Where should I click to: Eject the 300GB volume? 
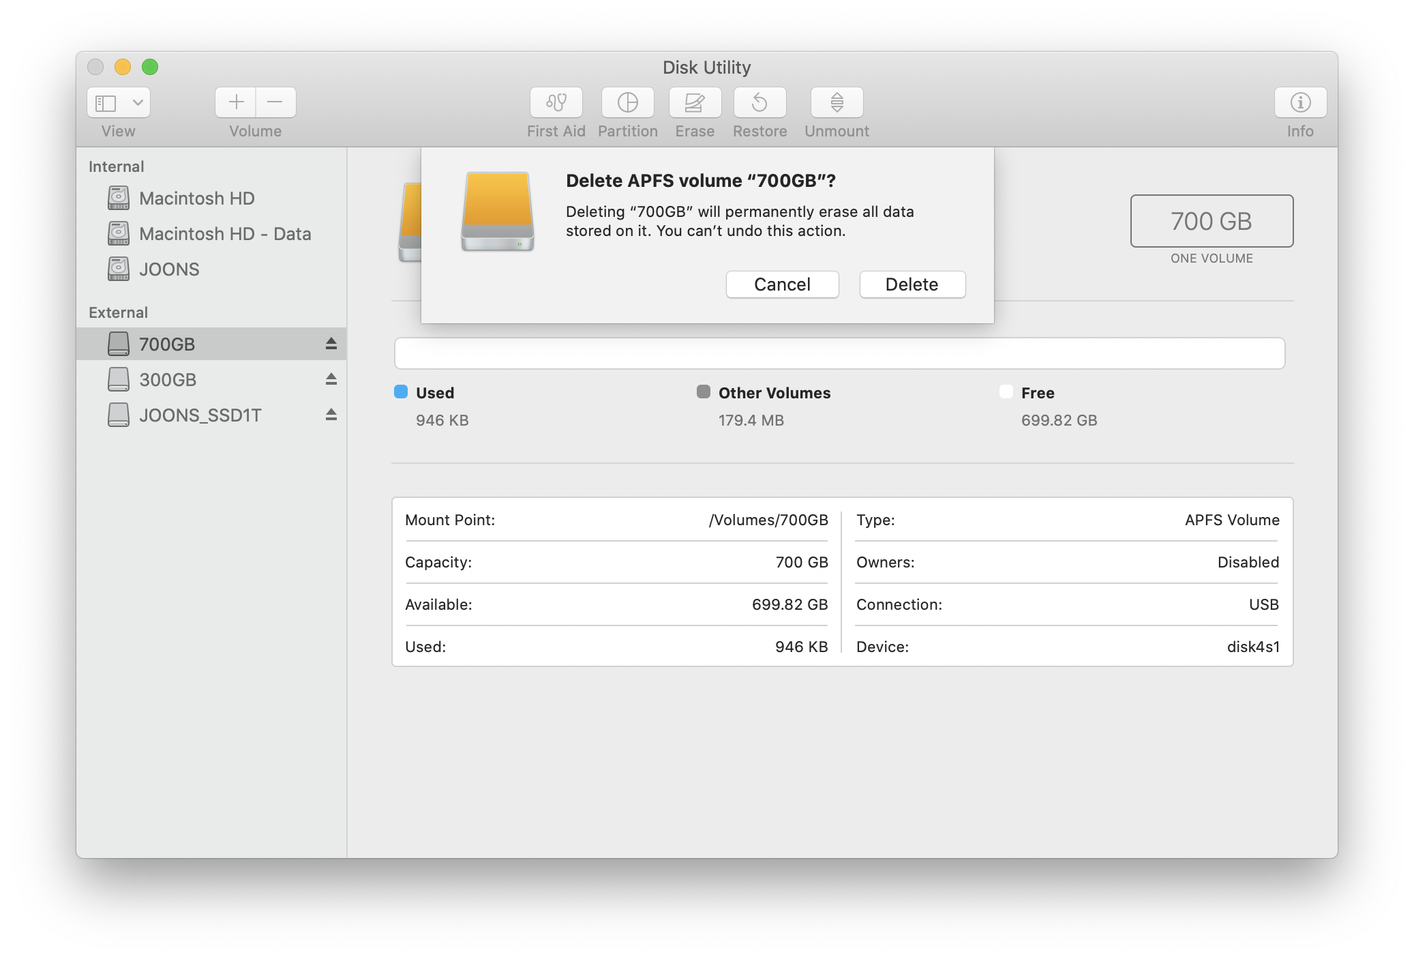pos(331,379)
